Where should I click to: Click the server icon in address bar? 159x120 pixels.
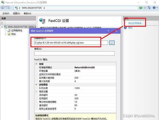17,8
